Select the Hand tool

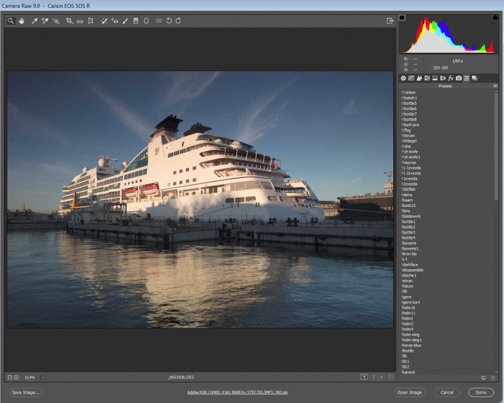22,21
